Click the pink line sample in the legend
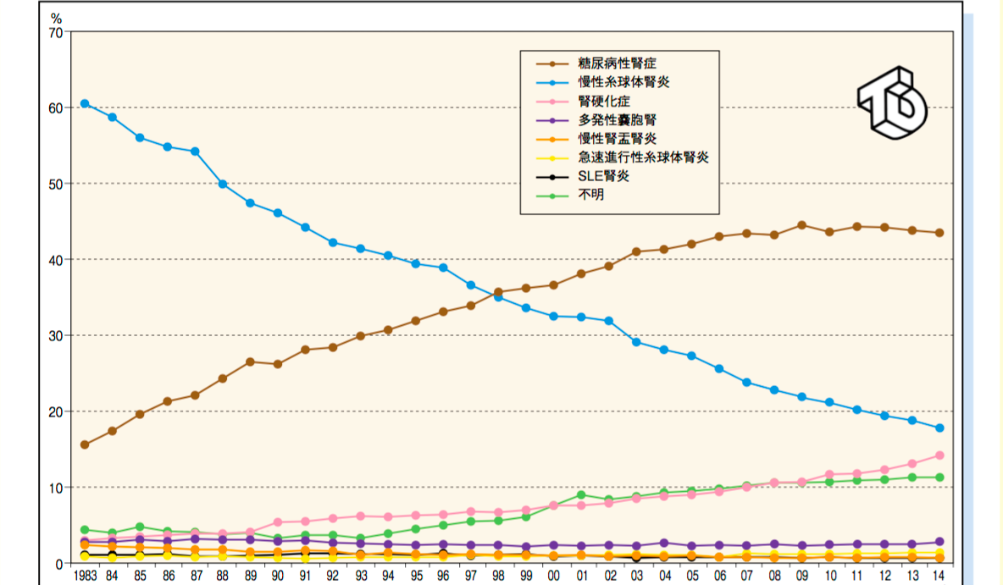This screenshot has width=1003, height=585. [x=552, y=102]
